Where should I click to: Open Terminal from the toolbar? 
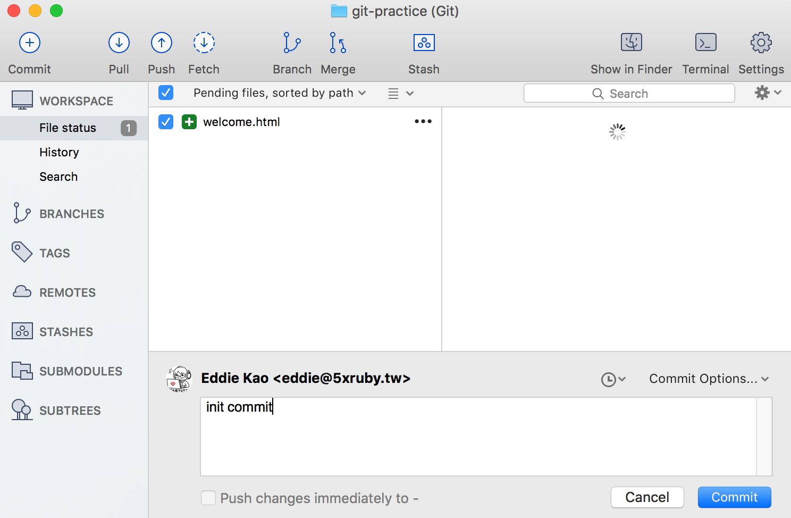pyautogui.click(x=705, y=43)
